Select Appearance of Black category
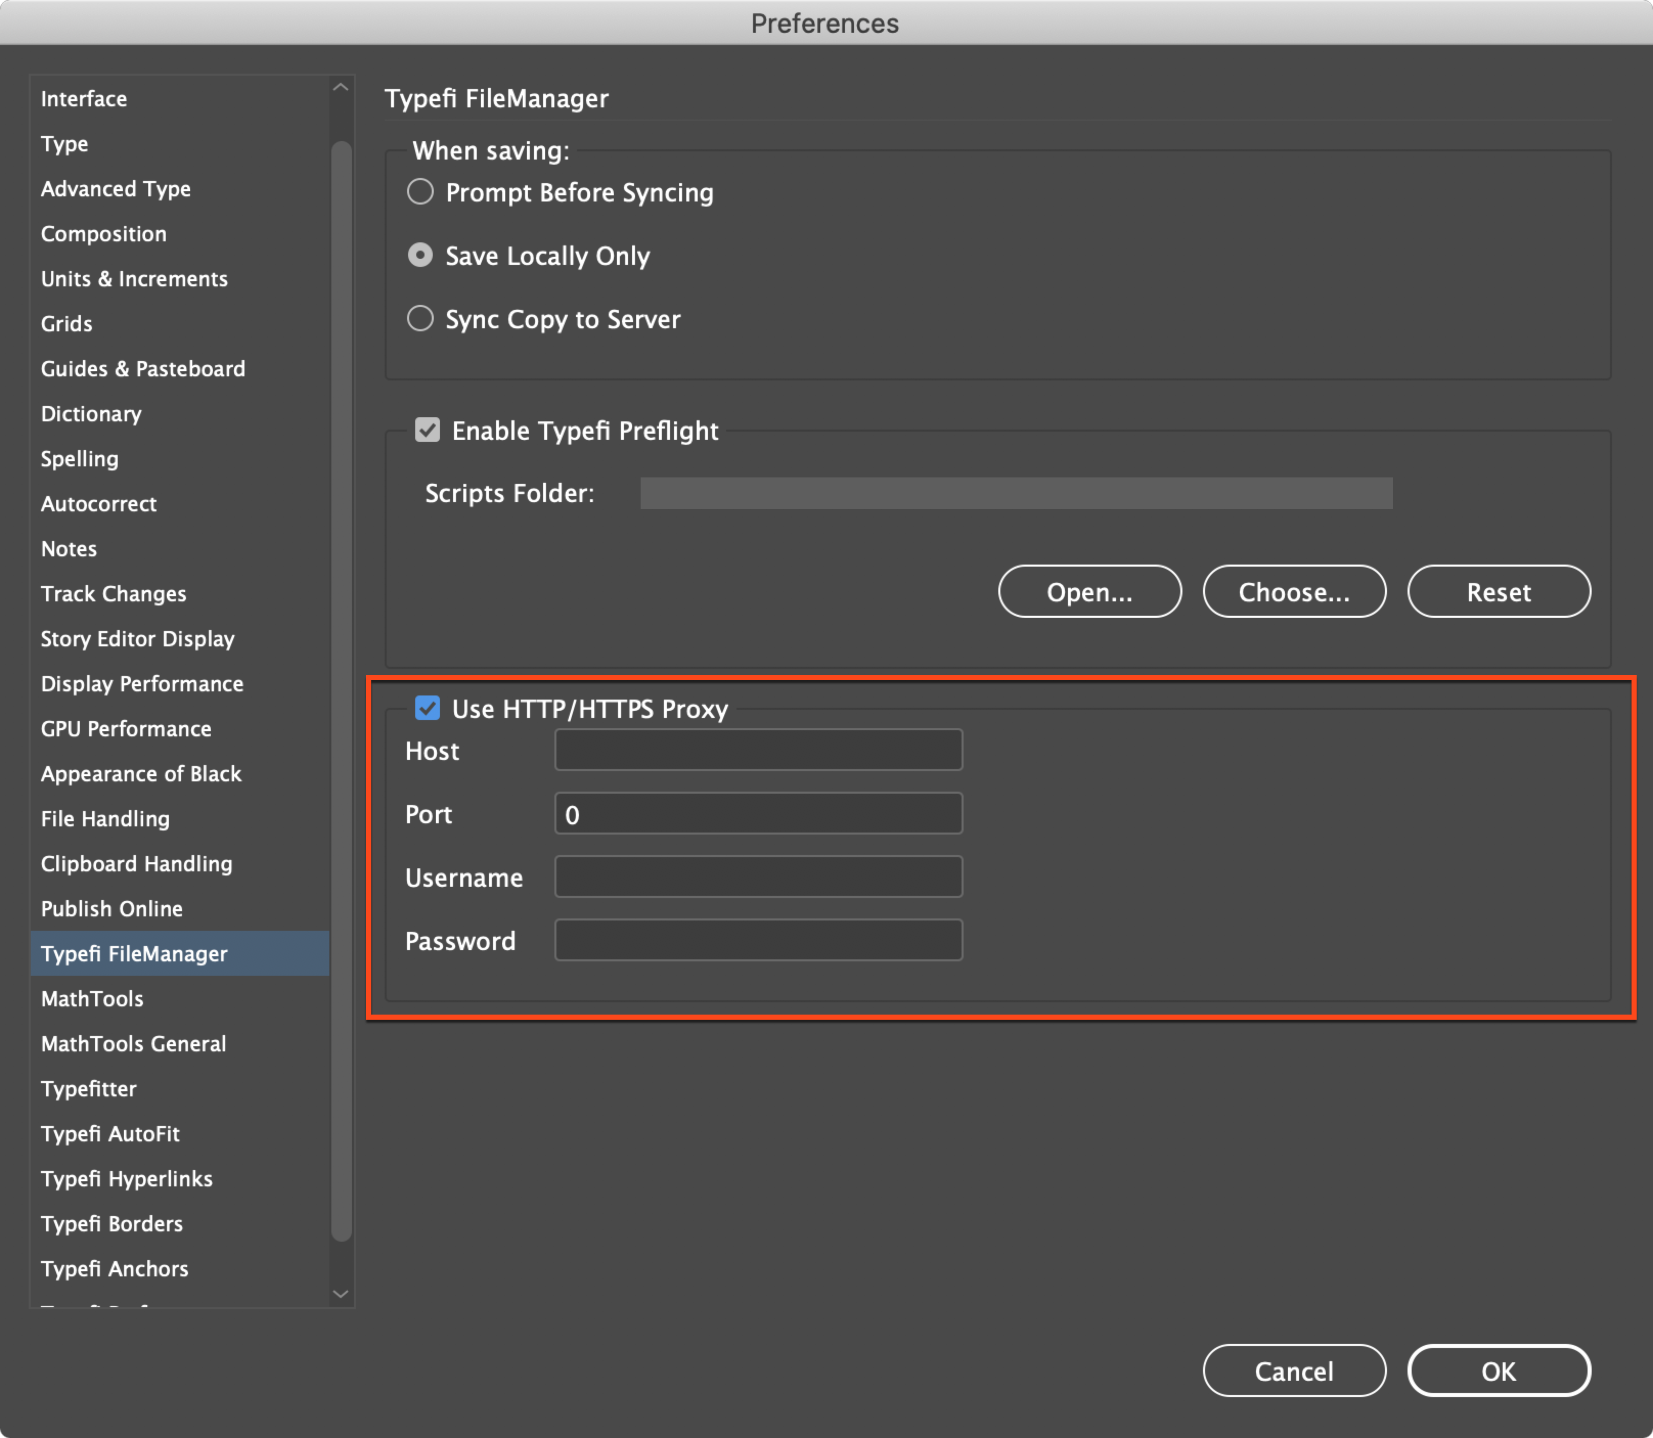 180,773
